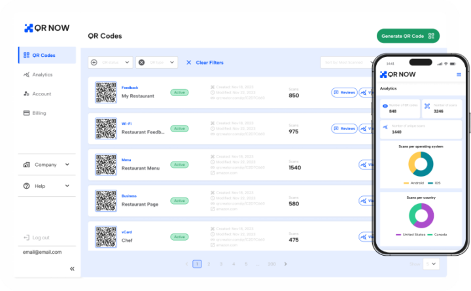Click the QR Codes page heading
The image size is (471, 291).
[105, 36]
